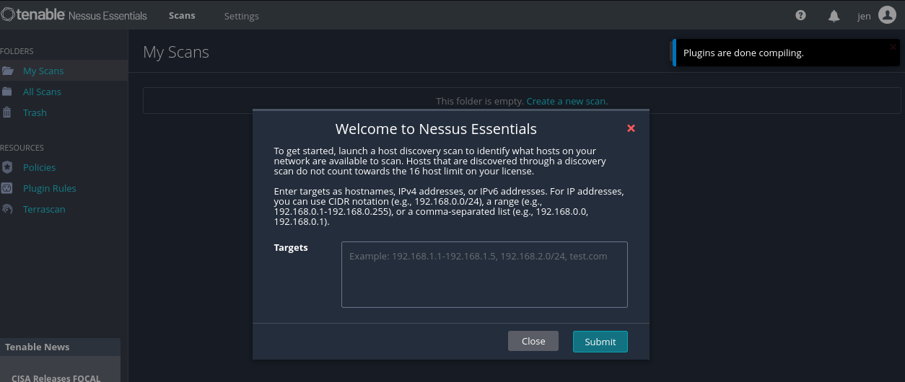Click the All Scans folder icon

pos(7,92)
